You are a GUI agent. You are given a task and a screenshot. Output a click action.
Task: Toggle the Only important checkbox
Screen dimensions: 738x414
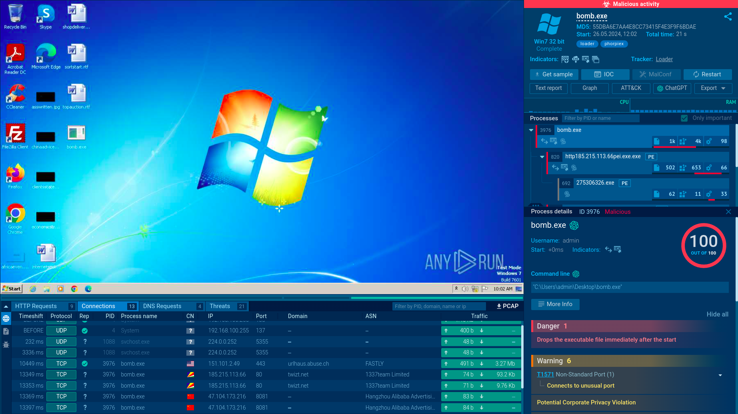pyautogui.click(x=684, y=118)
